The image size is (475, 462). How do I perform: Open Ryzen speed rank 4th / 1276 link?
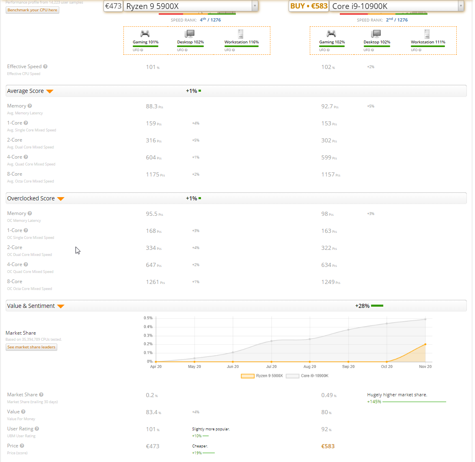point(210,20)
